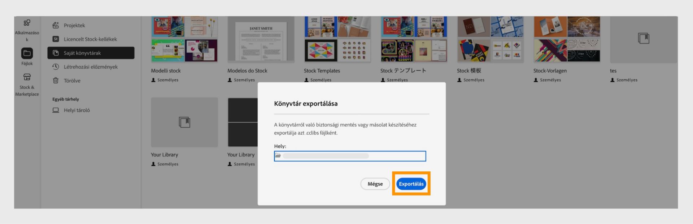
Task: Click the Létrehozási előzmények history icon
Action: [56, 67]
